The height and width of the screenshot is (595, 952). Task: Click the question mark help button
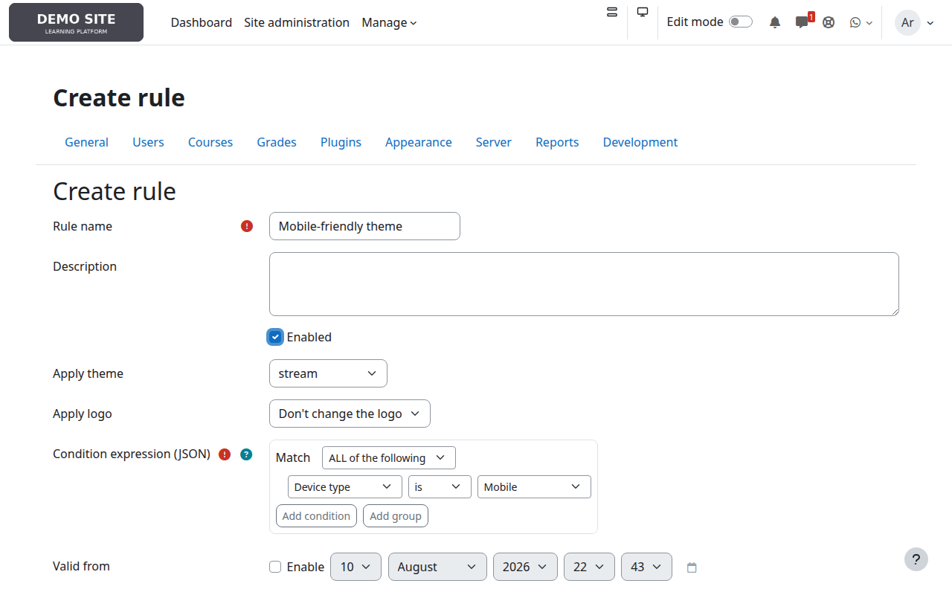(x=916, y=559)
